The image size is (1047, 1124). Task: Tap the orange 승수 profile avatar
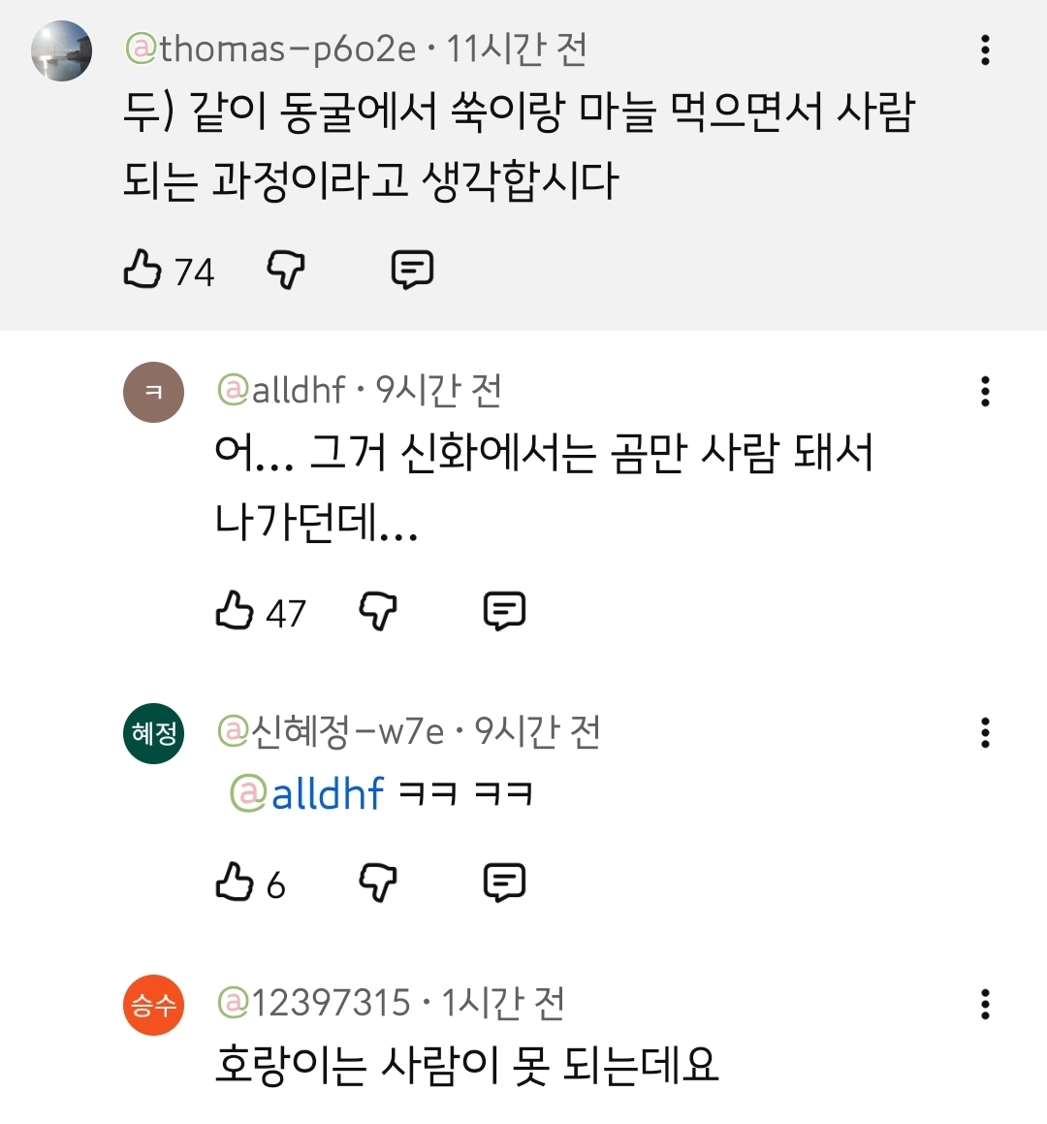click(x=153, y=1005)
